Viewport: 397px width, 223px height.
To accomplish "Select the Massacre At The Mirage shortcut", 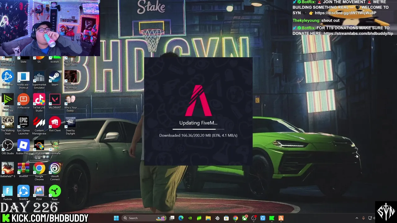I will pos(70,80).
